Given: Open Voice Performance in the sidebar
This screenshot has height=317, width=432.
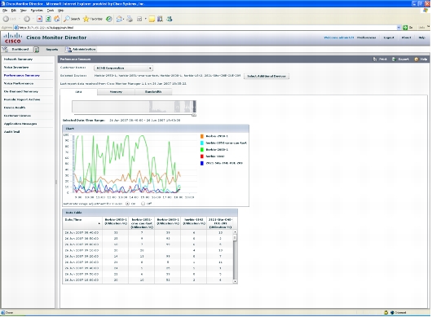Looking at the screenshot, I should (x=19, y=83).
